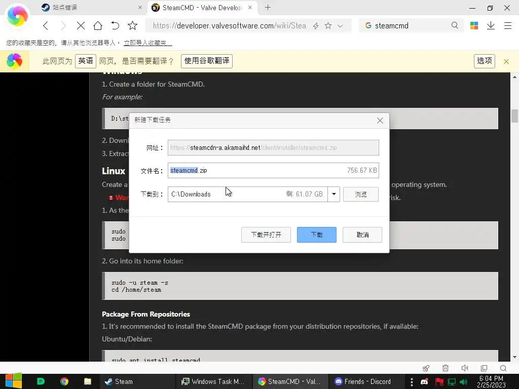Click the 浏览 browse button

point(361,194)
